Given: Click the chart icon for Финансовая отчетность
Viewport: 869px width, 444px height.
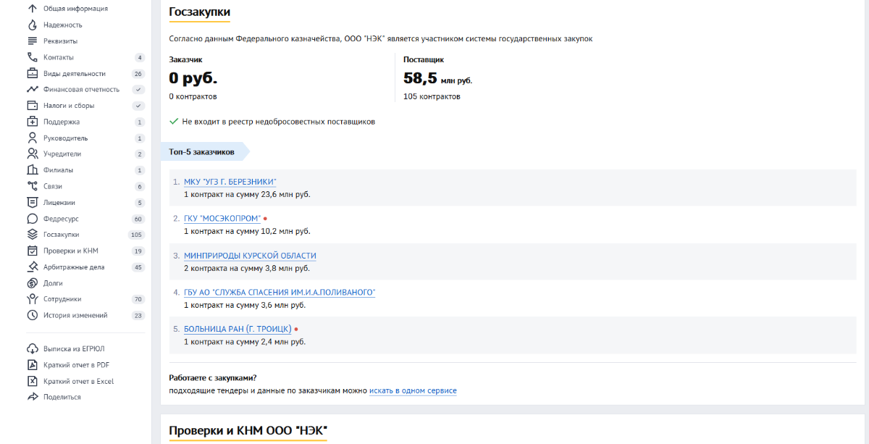Looking at the screenshot, I should 32,89.
